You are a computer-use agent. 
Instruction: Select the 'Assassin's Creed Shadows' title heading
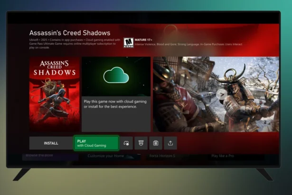pyautogui.click(x=70, y=33)
